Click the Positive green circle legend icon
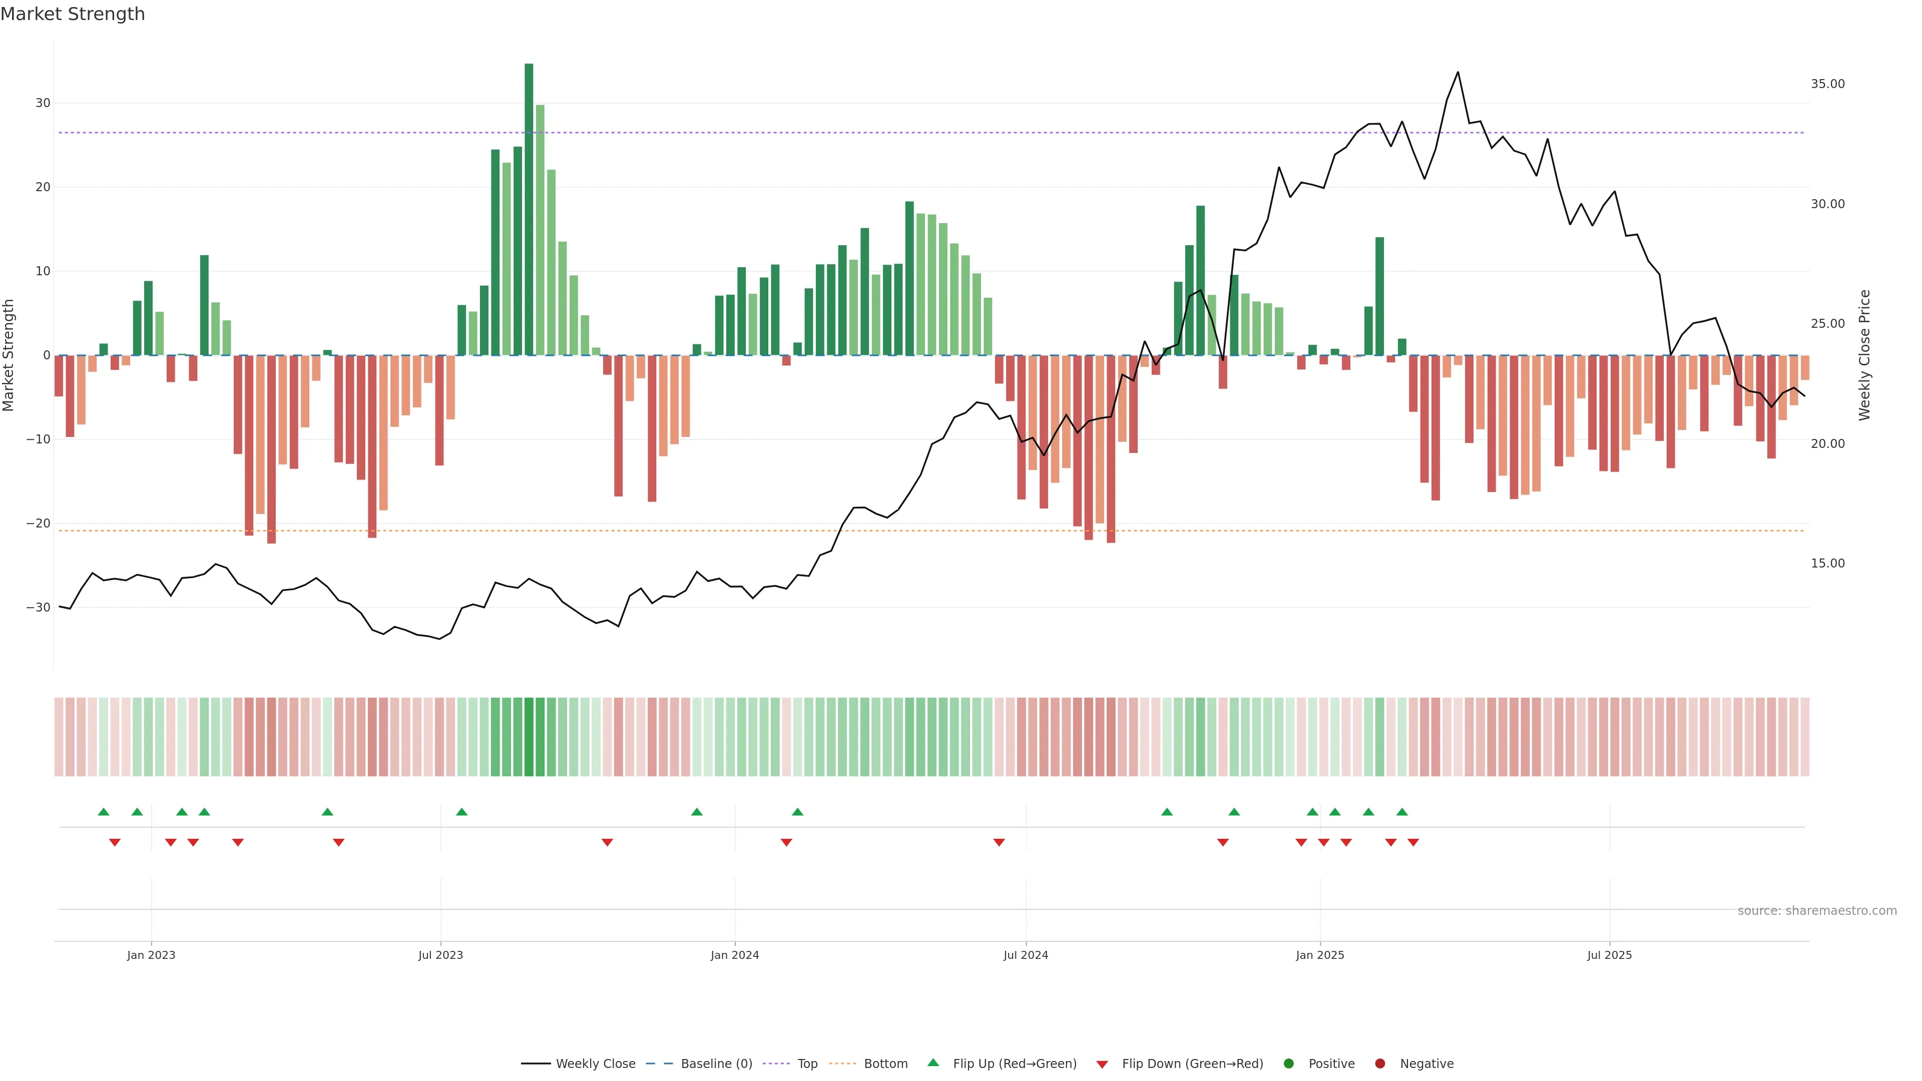This screenshot has height=1081, width=1922. tap(1288, 1064)
